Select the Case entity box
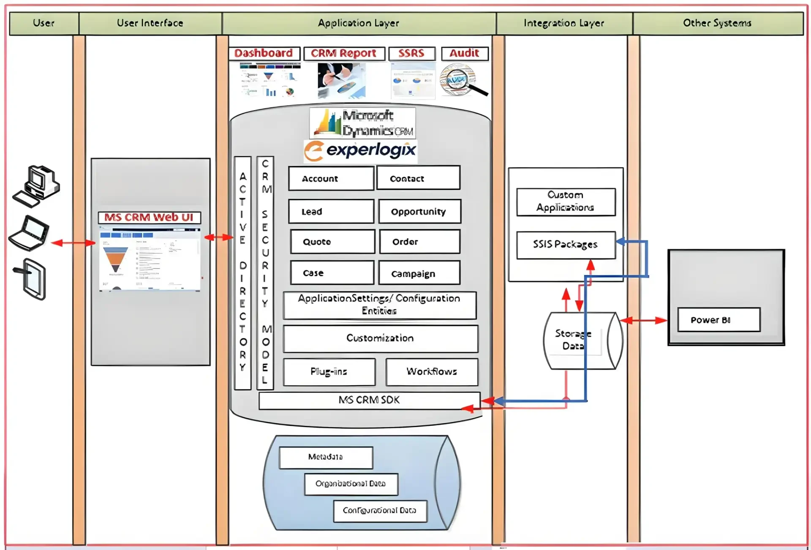The width and height of the screenshot is (811, 550). click(332, 273)
